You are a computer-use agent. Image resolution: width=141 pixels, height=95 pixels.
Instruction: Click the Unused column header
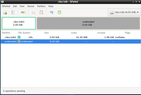(101, 33)
